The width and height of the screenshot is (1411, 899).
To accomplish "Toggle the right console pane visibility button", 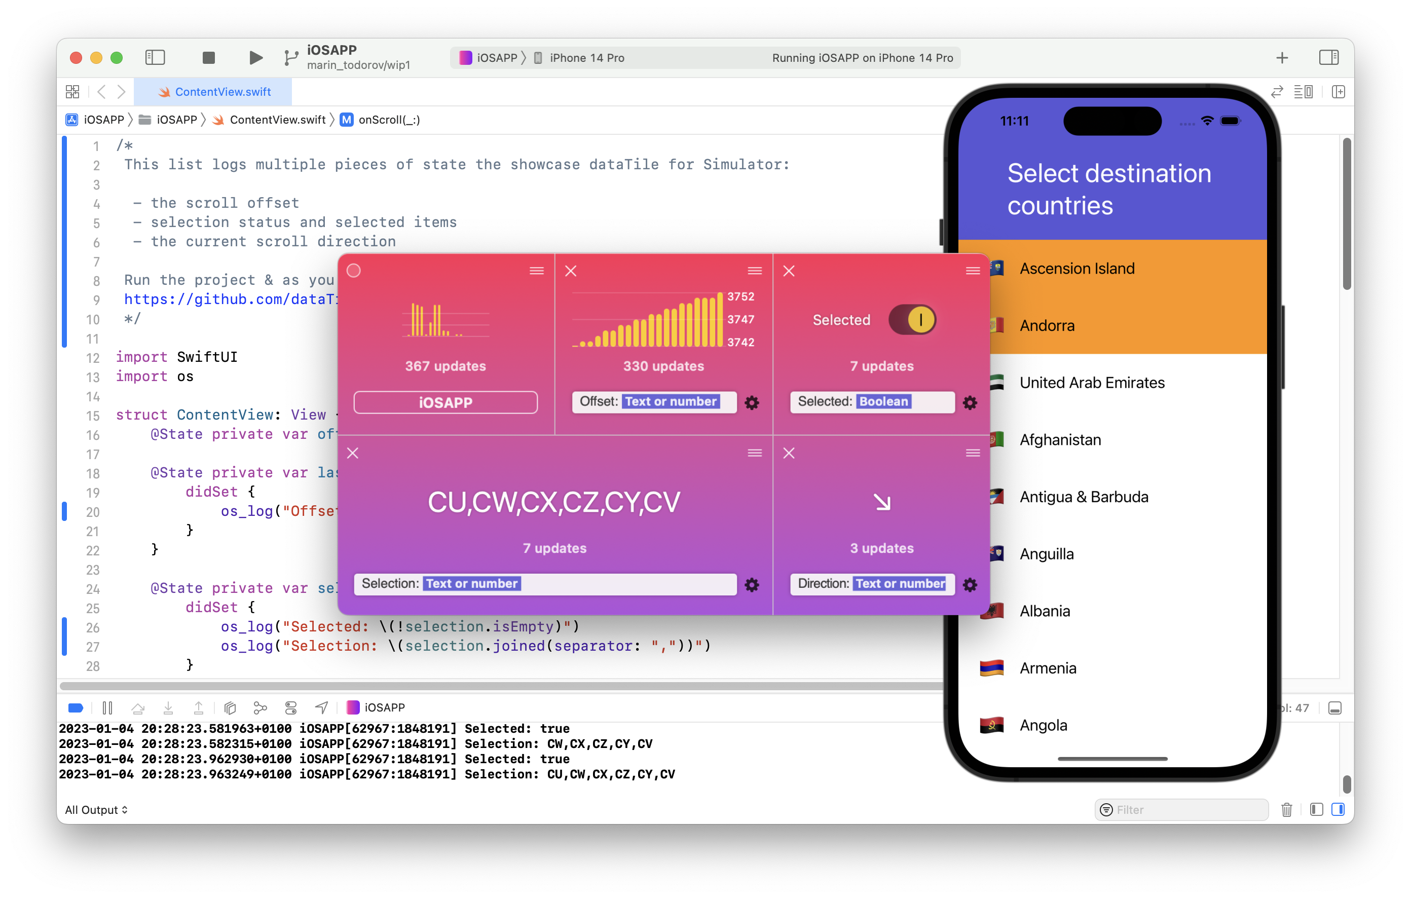I will (x=1338, y=809).
